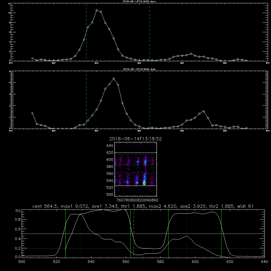The width and height of the screenshot is (271, 271).
Task: Click bottom plot x-axis label 580
Action: point(160,262)
